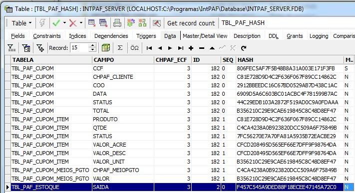Click the colorful gears toolbar icon
Screen dimensions: 355x193
click(x=131, y=23)
